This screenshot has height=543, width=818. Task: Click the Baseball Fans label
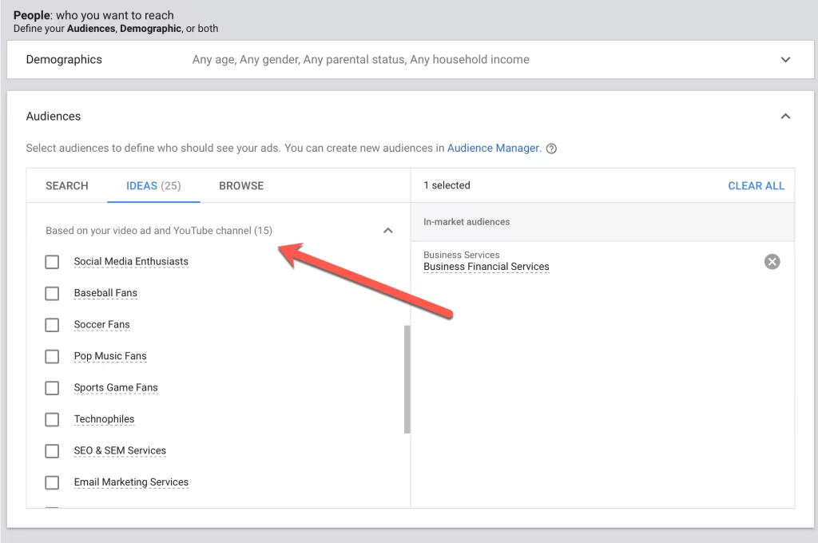(x=105, y=293)
